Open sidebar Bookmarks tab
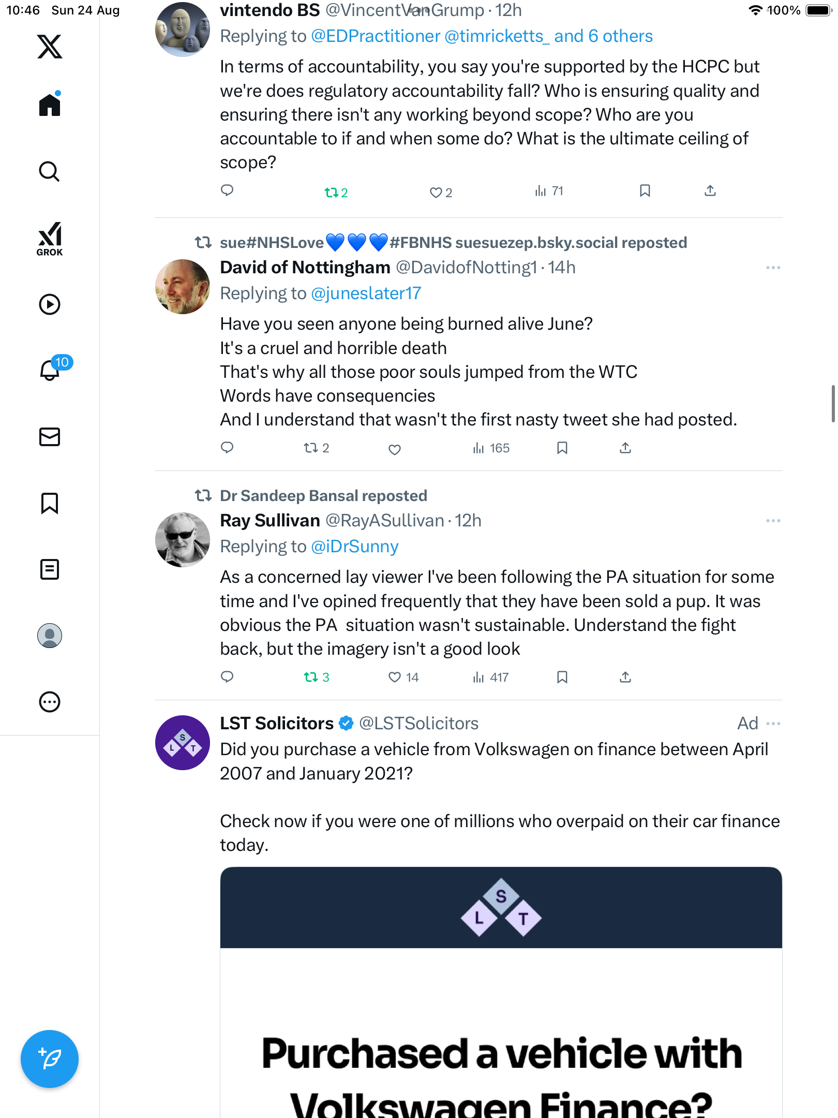The height and width of the screenshot is (1118, 838). point(50,503)
